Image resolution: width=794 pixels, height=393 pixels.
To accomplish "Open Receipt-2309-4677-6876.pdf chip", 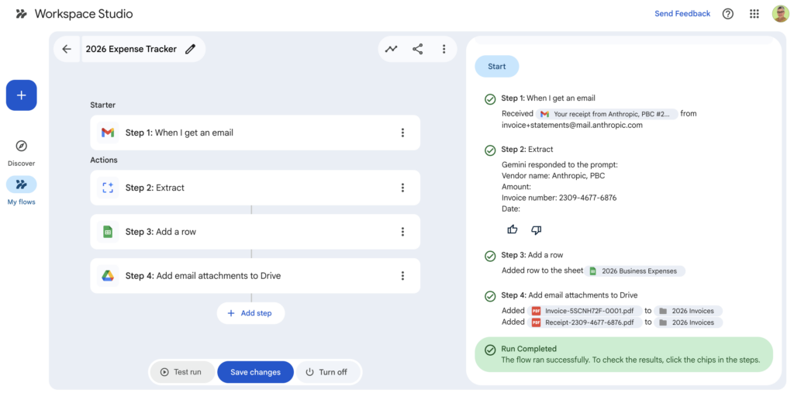I will 585,322.
